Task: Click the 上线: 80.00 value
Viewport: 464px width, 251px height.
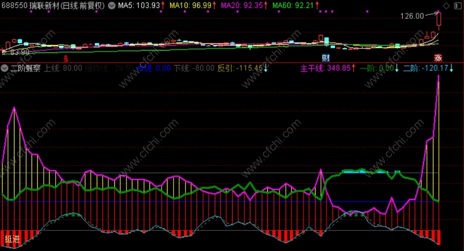Action: pyautogui.click(x=63, y=68)
